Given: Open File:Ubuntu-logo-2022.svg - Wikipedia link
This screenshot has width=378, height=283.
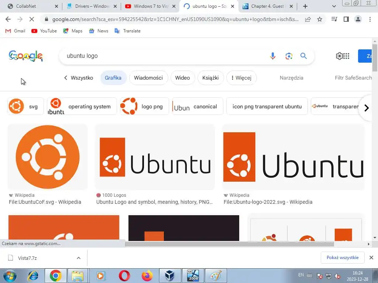Looking at the screenshot, I should click(268, 202).
